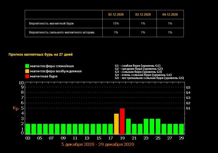Click the 'G1 - слабая буря' legend line
Viewport: 218px width, 153px height.
[137, 65]
